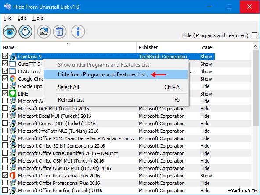
Task: Click icon beside Microsoft Excel MUI row
Action: pos(13,116)
